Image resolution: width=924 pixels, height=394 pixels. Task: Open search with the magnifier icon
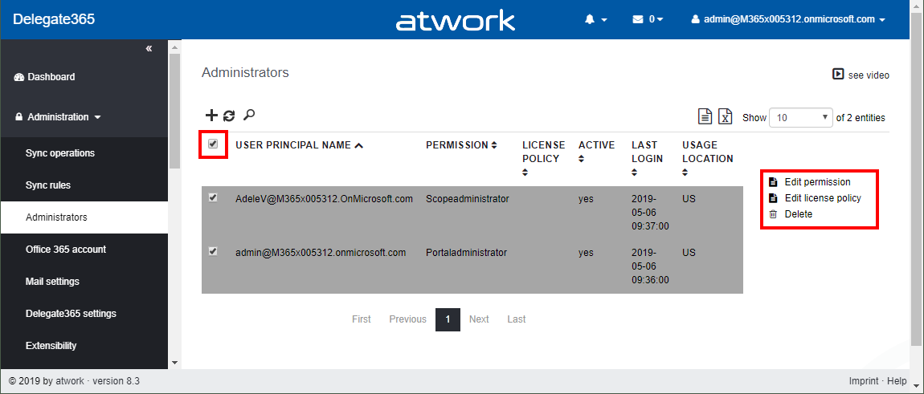coord(249,115)
